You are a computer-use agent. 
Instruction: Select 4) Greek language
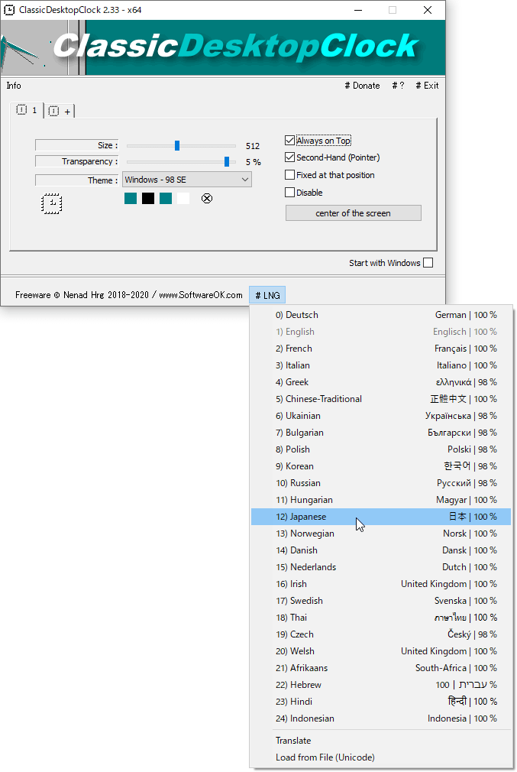click(x=381, y=382)
